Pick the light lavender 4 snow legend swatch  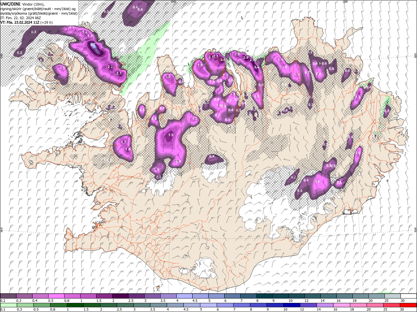(x=184, y=296)
